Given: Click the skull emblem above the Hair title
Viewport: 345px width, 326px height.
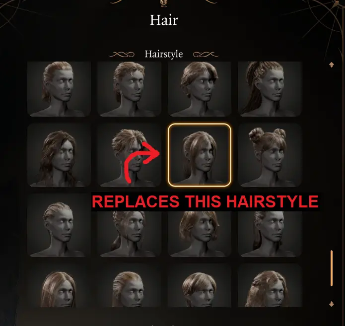Looking at the screenshot, I should click(163, 3).
